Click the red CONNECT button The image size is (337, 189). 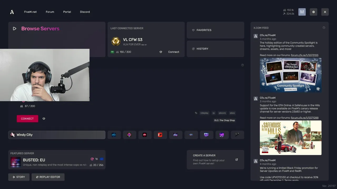(x=27, y=119)
